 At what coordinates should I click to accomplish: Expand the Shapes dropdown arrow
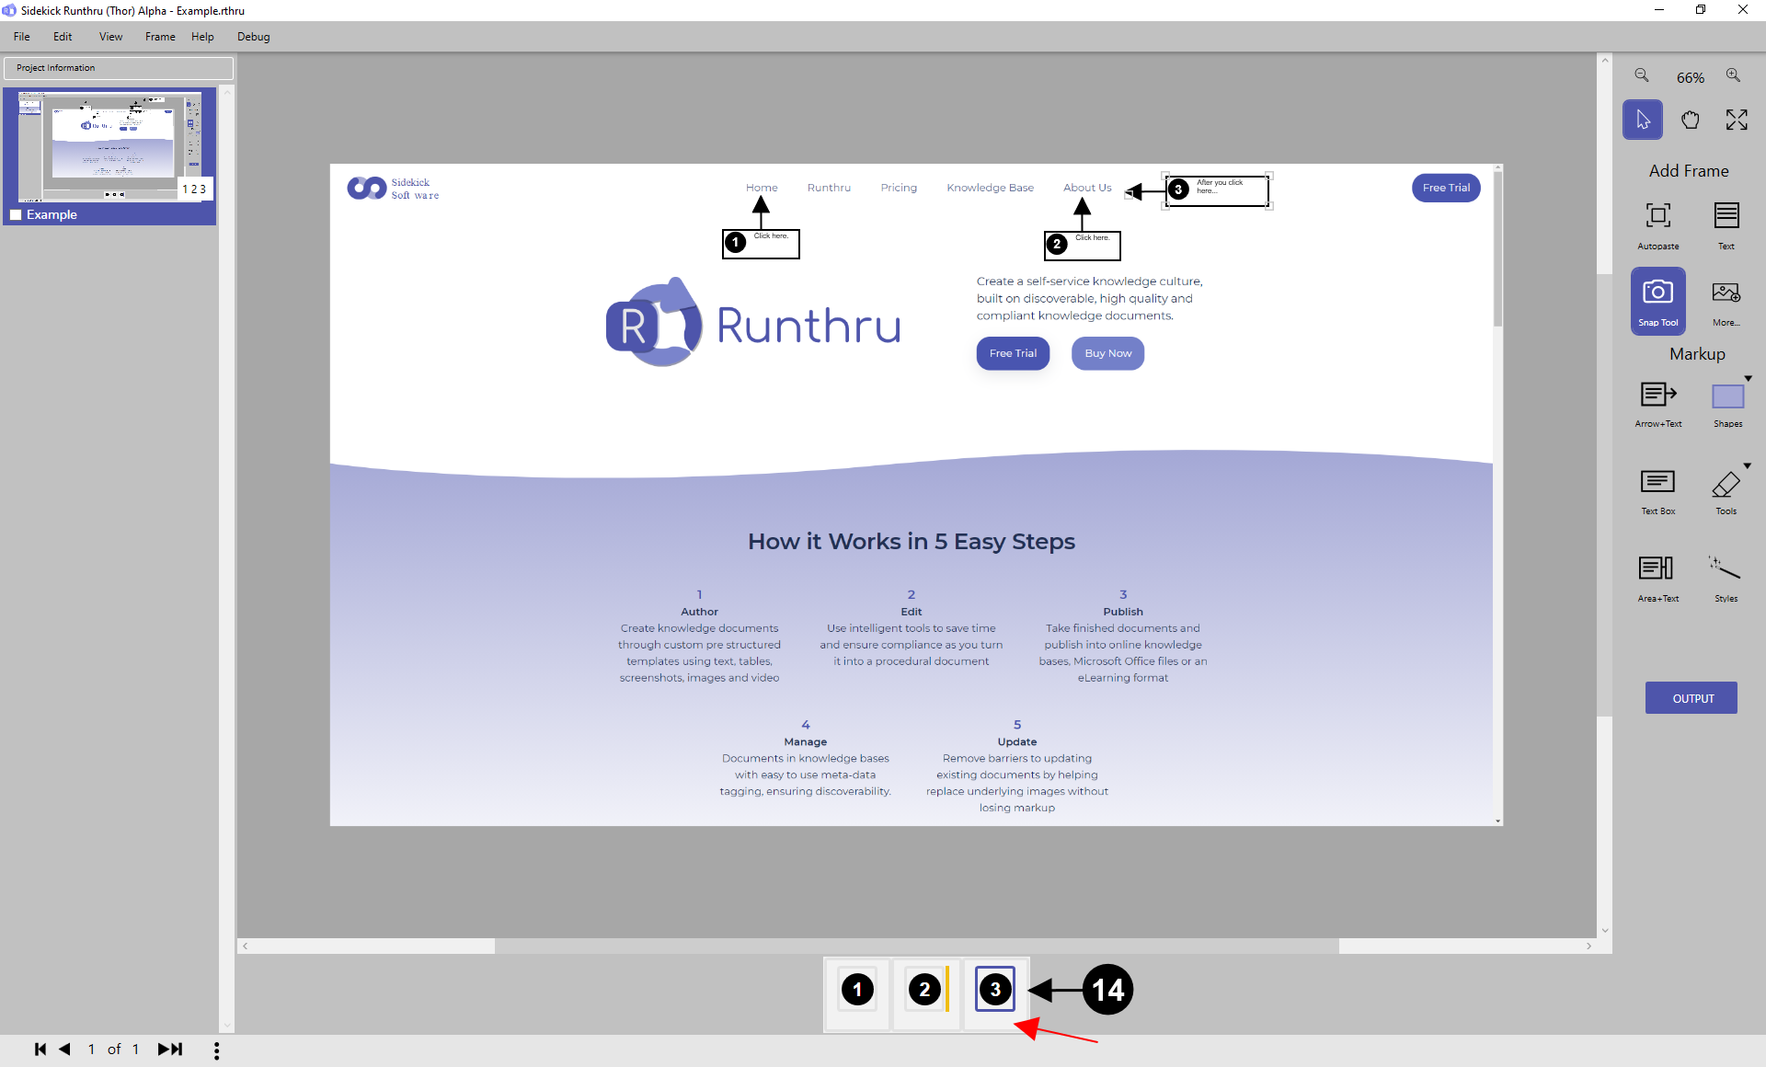(1748, 378)
